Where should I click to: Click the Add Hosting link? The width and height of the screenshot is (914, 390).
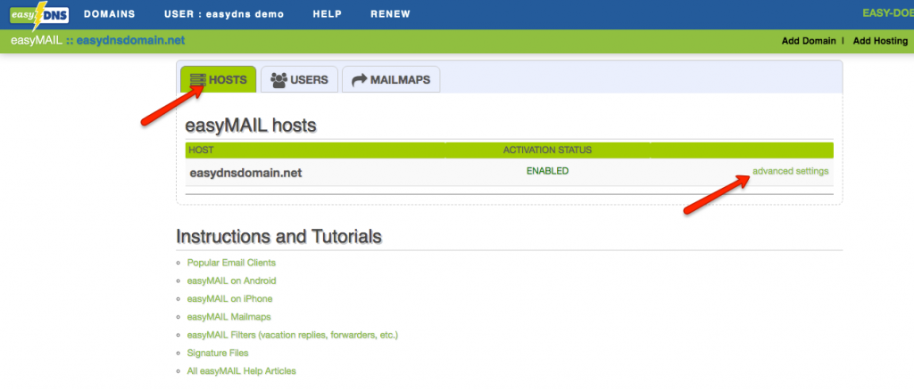pyautogui.click(x=880, y=41)
